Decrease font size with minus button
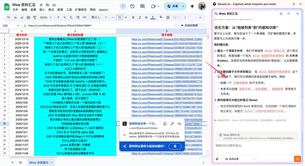The width and height of the screenshot is (305, 166). (x=113, y=17)
